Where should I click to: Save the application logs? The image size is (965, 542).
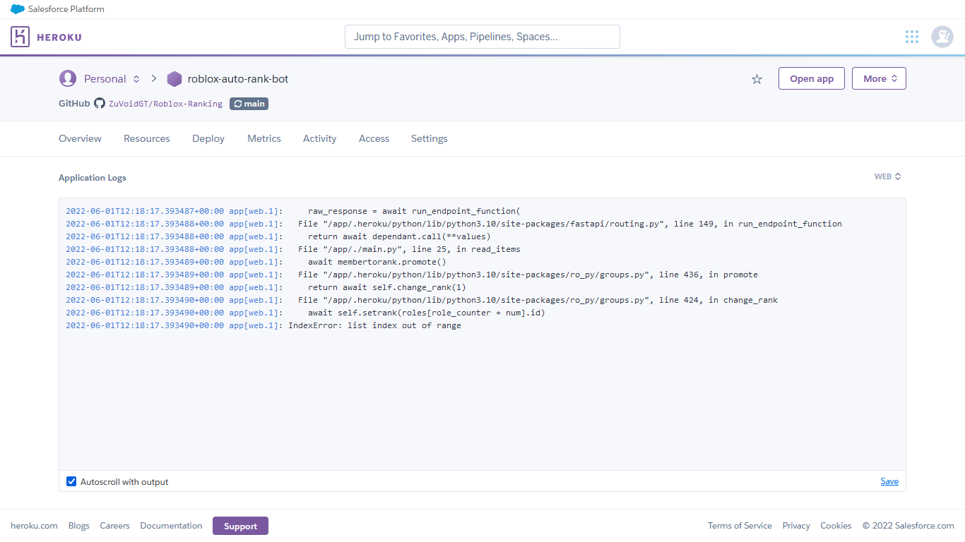pyautogui.click(x=889, y=481)
